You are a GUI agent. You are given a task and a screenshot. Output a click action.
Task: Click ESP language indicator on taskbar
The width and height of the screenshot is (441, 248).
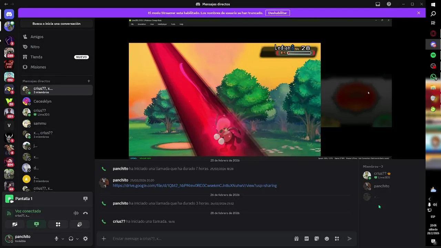[433, 217]
